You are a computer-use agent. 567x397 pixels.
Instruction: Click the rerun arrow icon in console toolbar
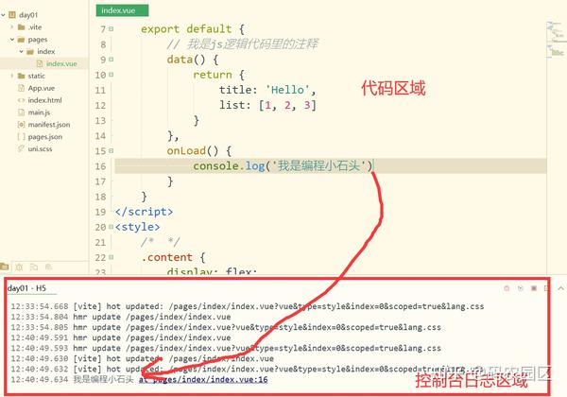click(521, 288)
